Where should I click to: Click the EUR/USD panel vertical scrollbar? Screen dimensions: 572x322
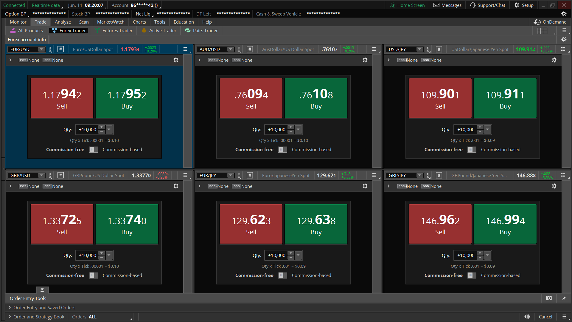tap(187, 111)
